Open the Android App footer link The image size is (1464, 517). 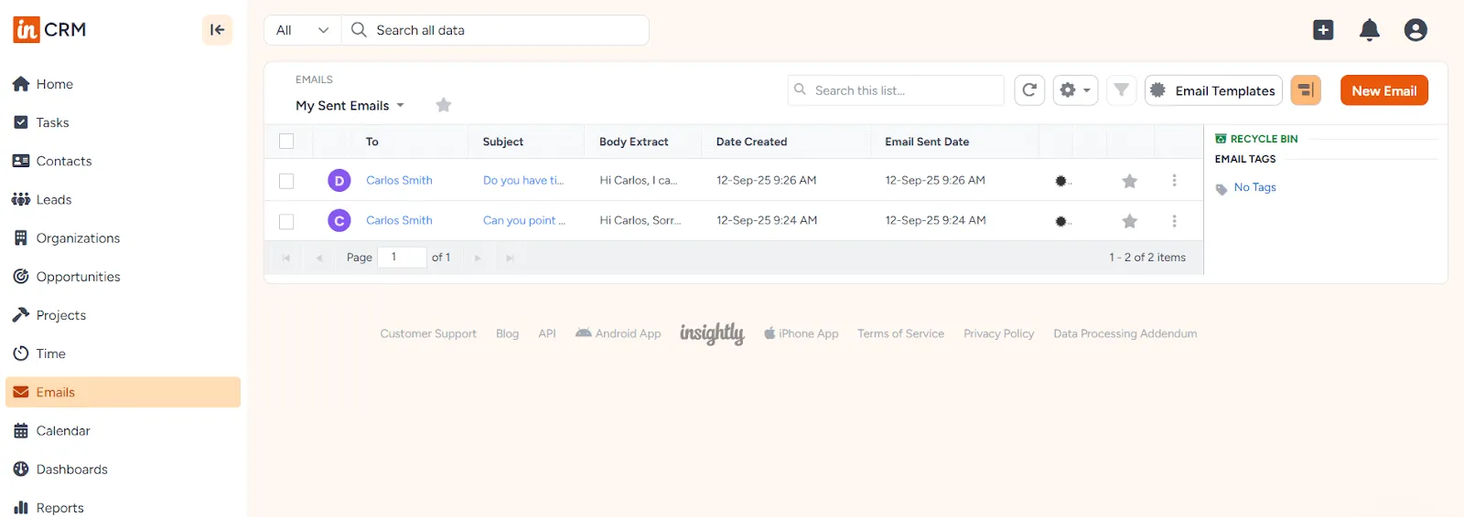click(x=619, y=334)
